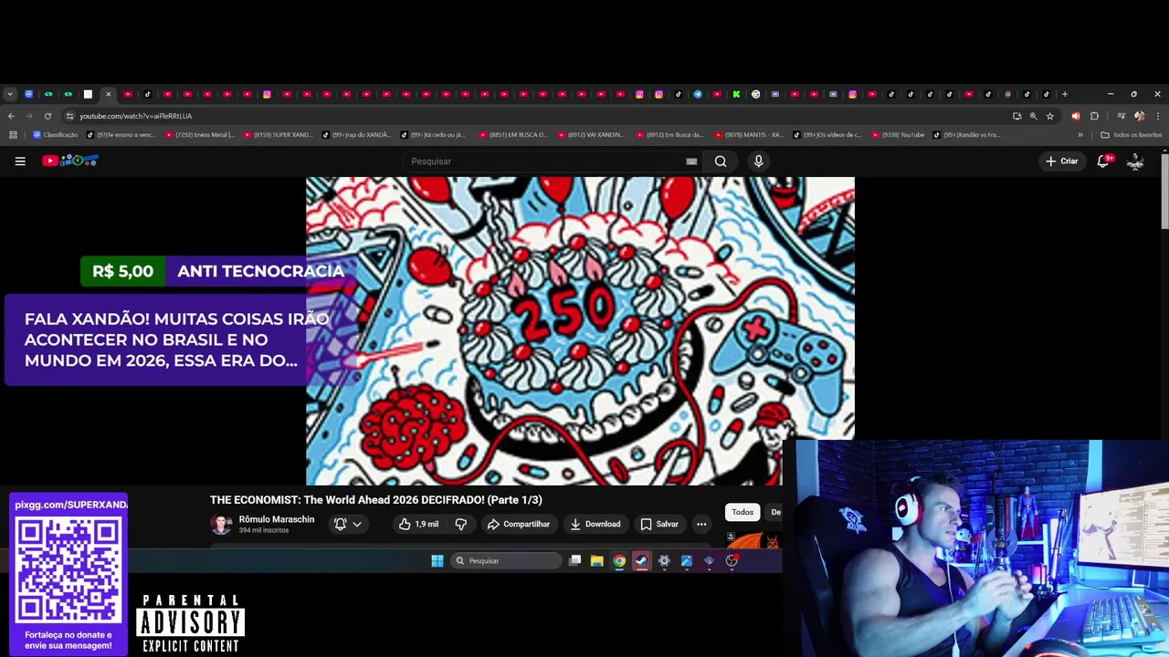
Task: Open Rômulo Maraschin channel avatar
Action: [221, 524]
